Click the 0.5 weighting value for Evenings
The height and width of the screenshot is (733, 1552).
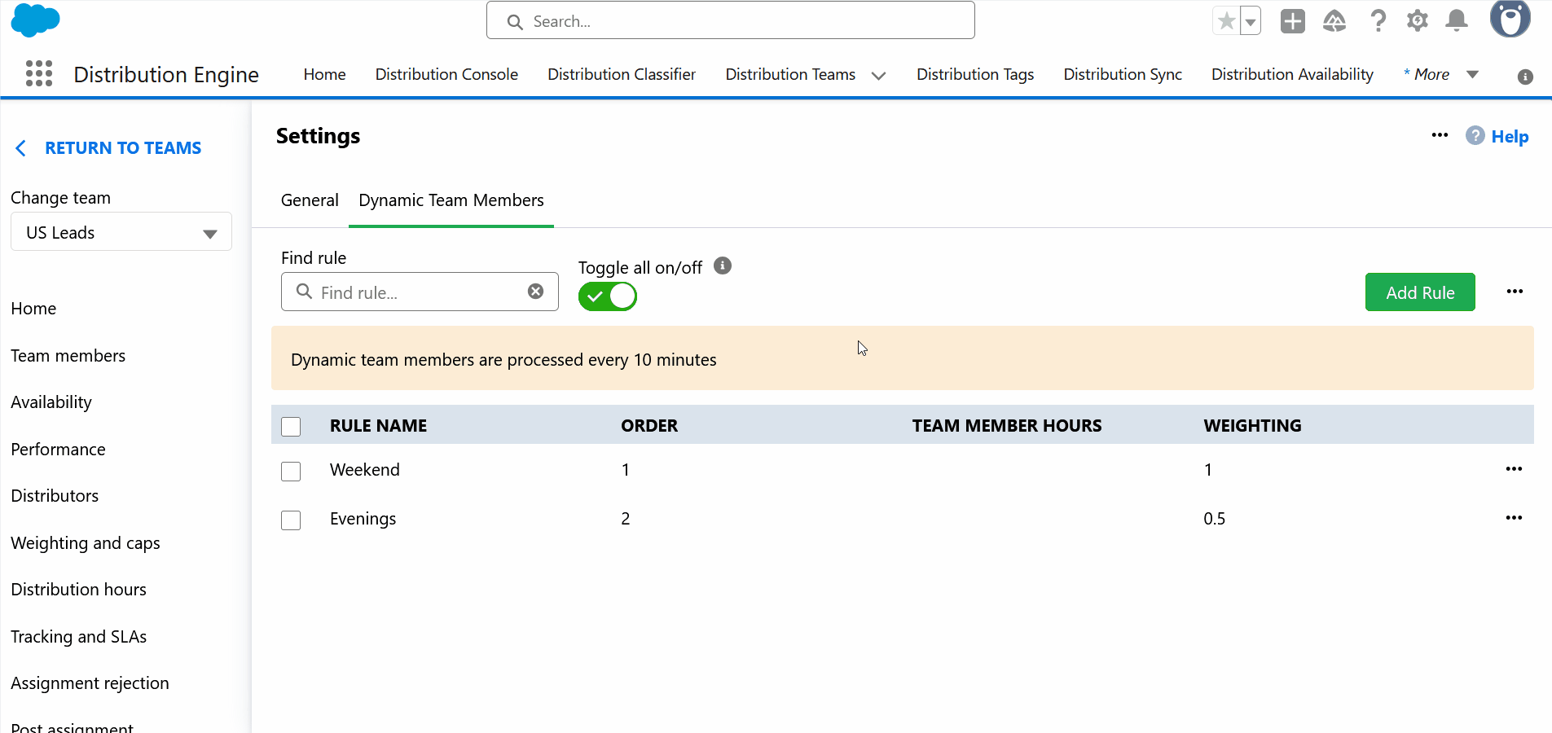tap(1215, 519)
